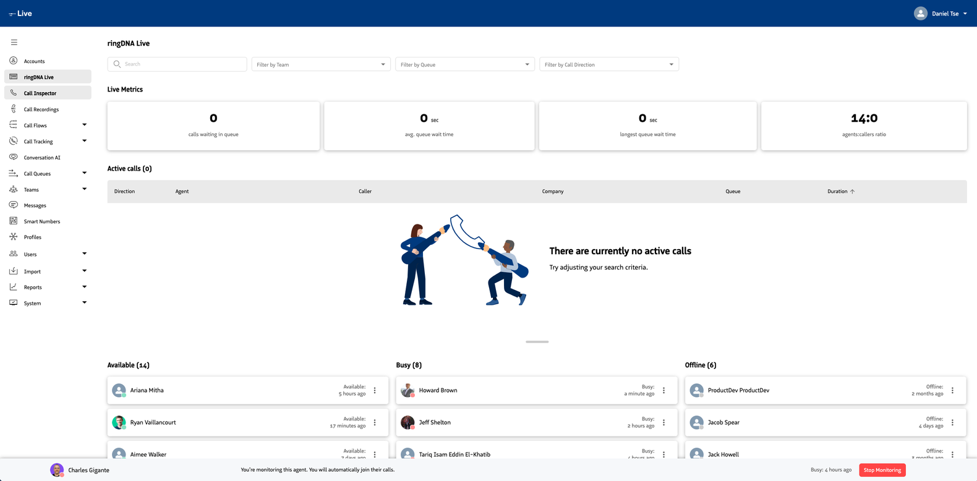Click the Queue column header
The height and width of the screenshot is (481, 977).
(733, 192)
